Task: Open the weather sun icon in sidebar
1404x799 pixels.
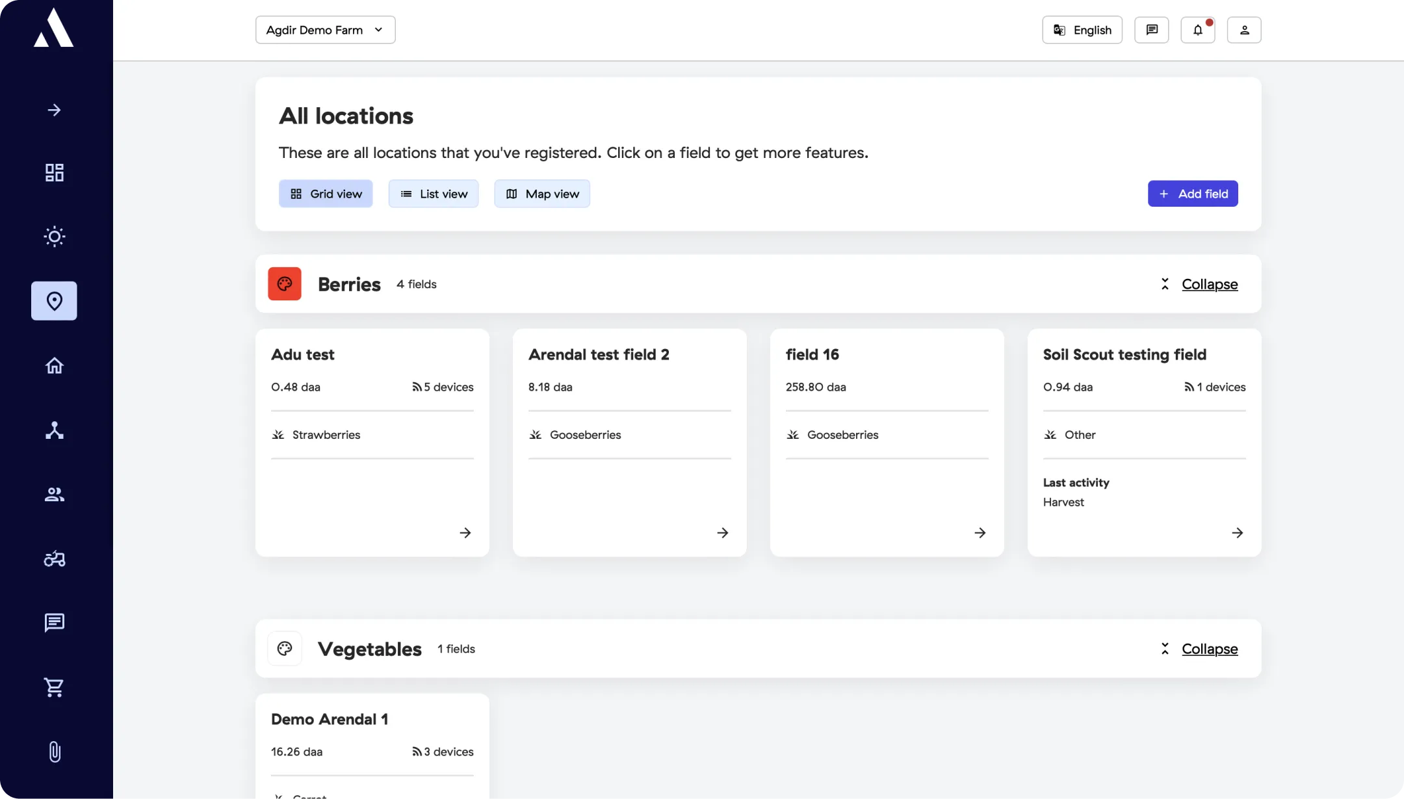Action: click(54, 236)
